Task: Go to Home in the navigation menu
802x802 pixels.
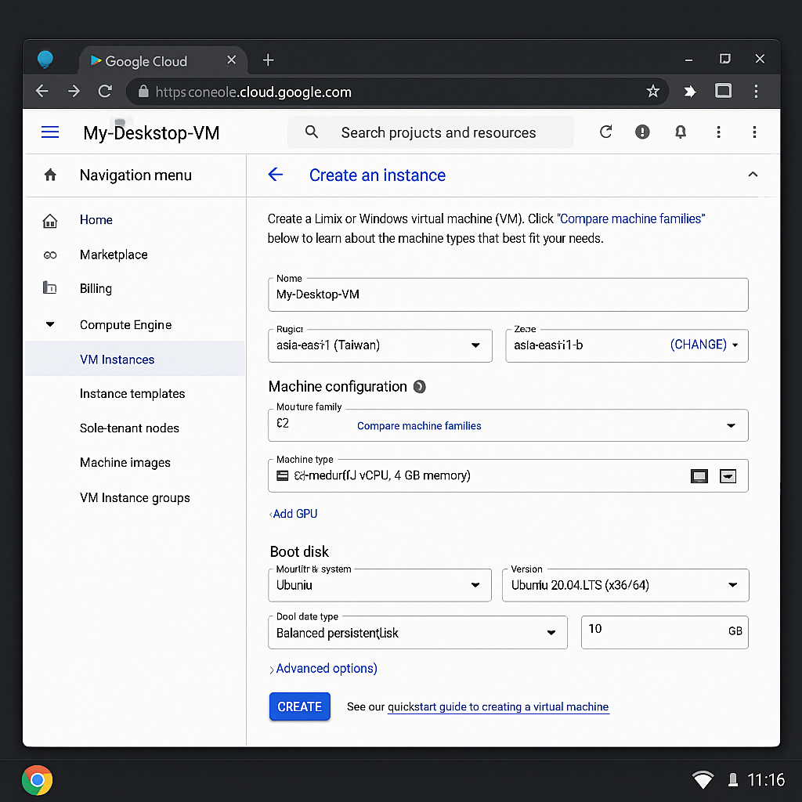Action: pos(96,220)
